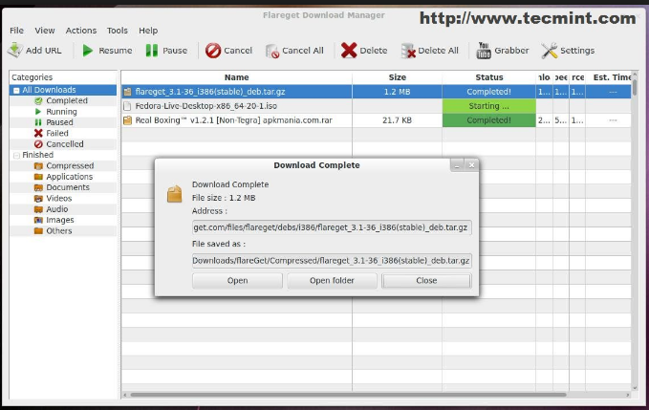Select the Cancelled category icon

click(x=38, y=144)
